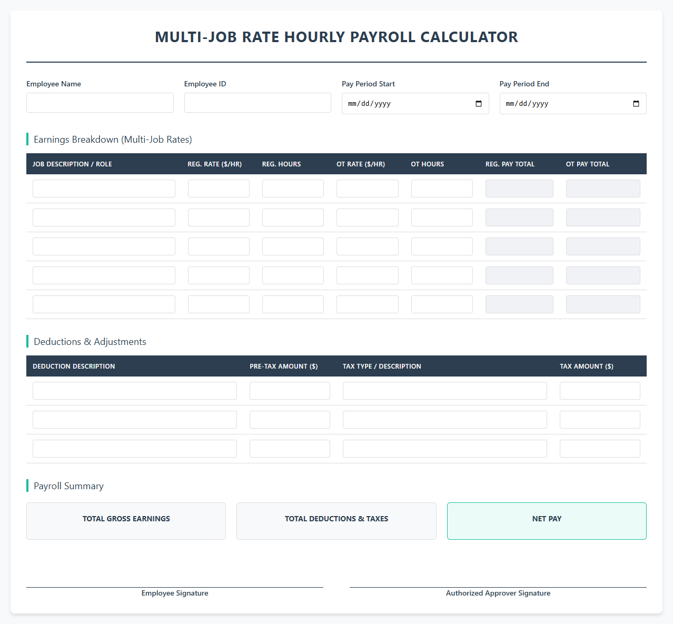Screen dimensions: 673x624
Task: Click first Pre-Tax Amount field
Action: pos(290,391)
